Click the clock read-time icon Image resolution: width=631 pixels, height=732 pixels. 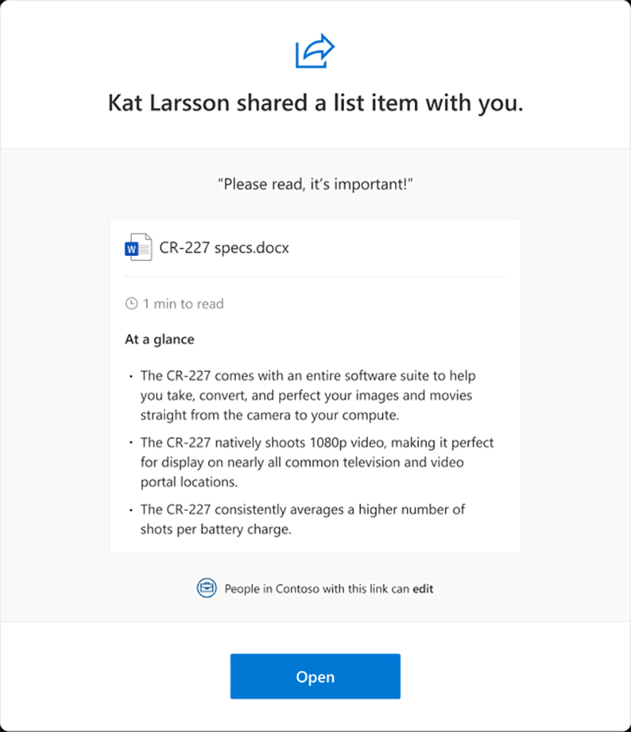point(132,304)
